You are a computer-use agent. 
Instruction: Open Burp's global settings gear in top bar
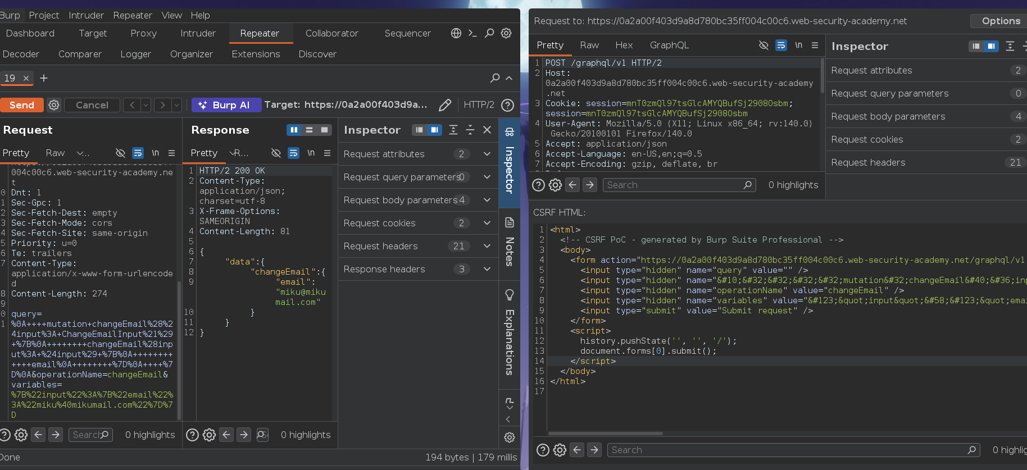(506, 33)
